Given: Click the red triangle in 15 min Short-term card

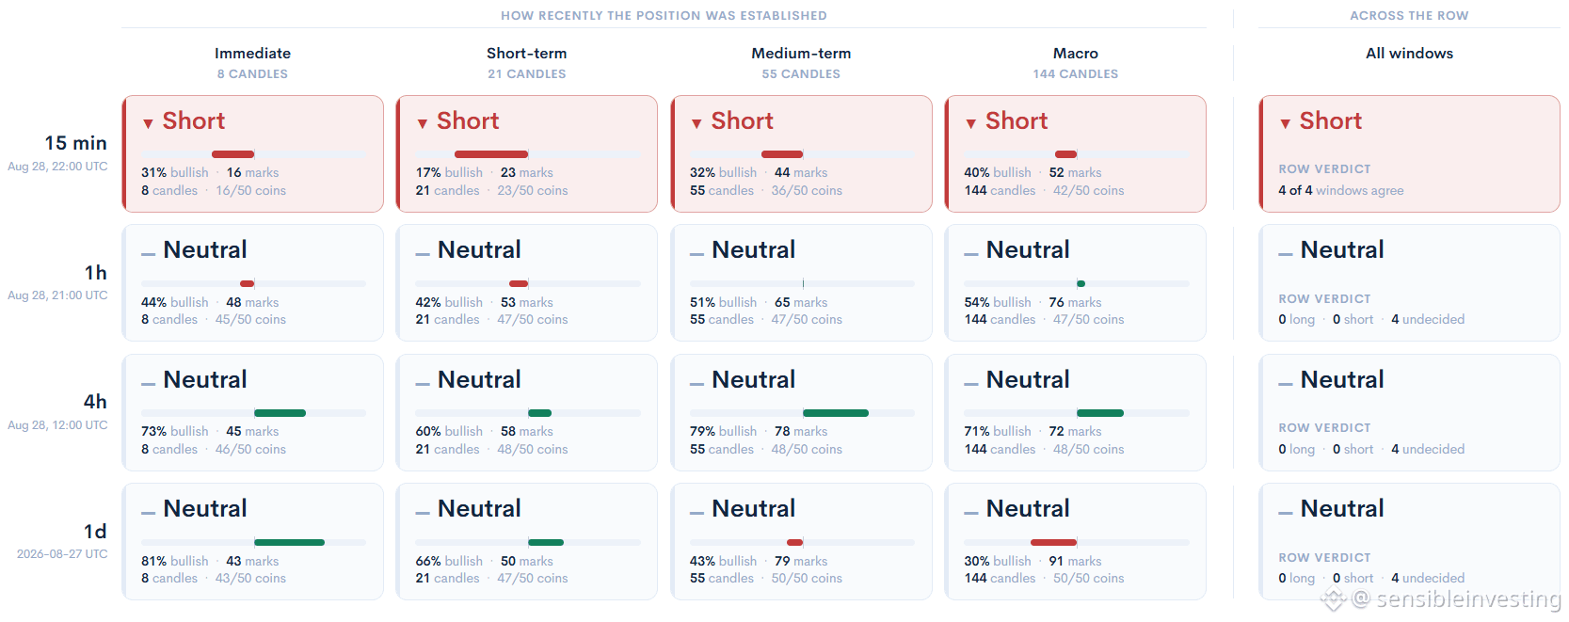Looking at the screenshot, I should (x=423, y=123).
